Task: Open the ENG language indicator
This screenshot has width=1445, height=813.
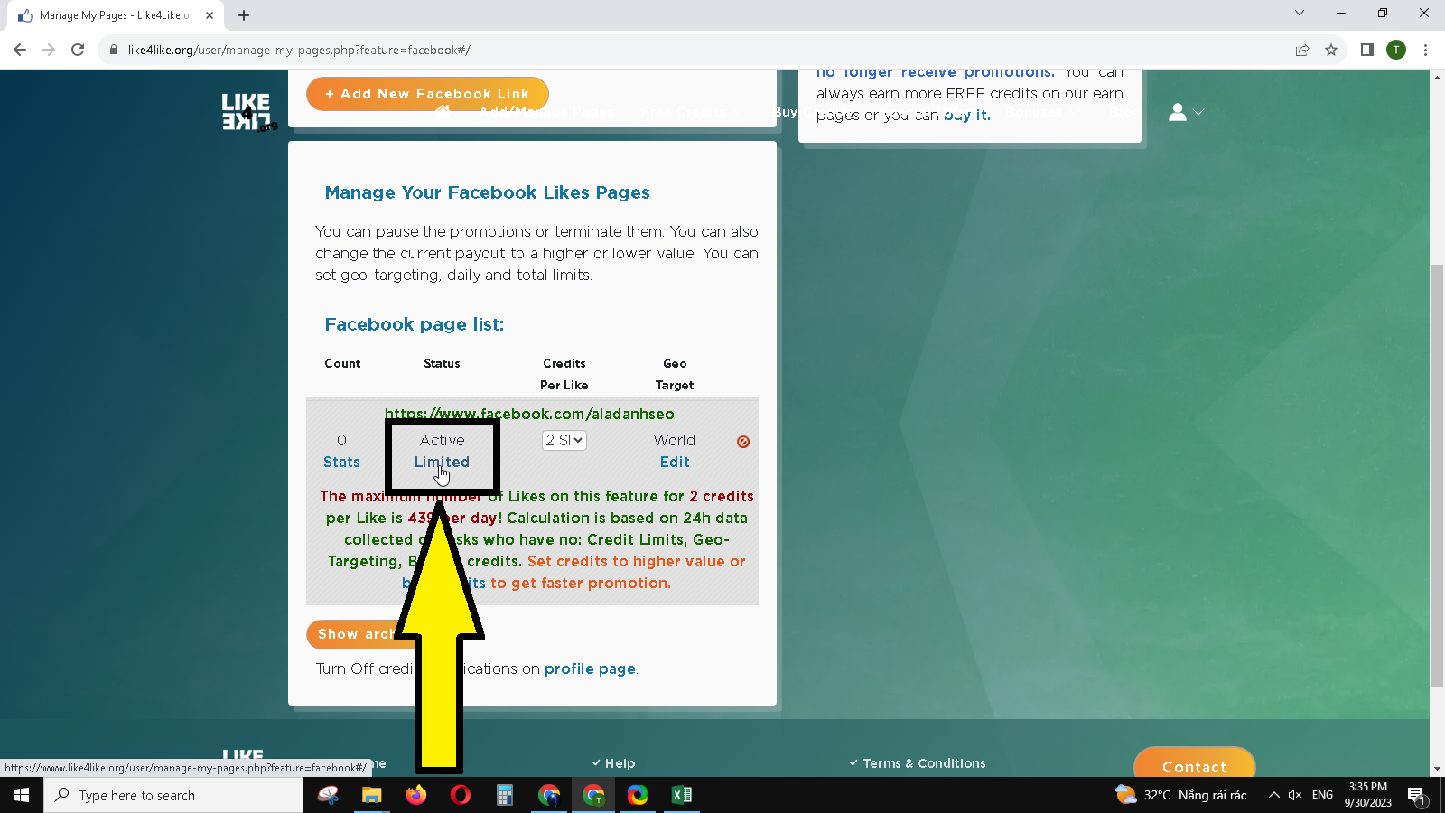Action: click(x=1322, y=795)
